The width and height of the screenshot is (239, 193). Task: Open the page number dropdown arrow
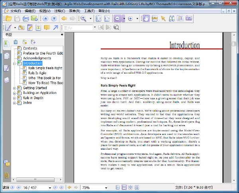pyautogui.click(x=50, y=188)
